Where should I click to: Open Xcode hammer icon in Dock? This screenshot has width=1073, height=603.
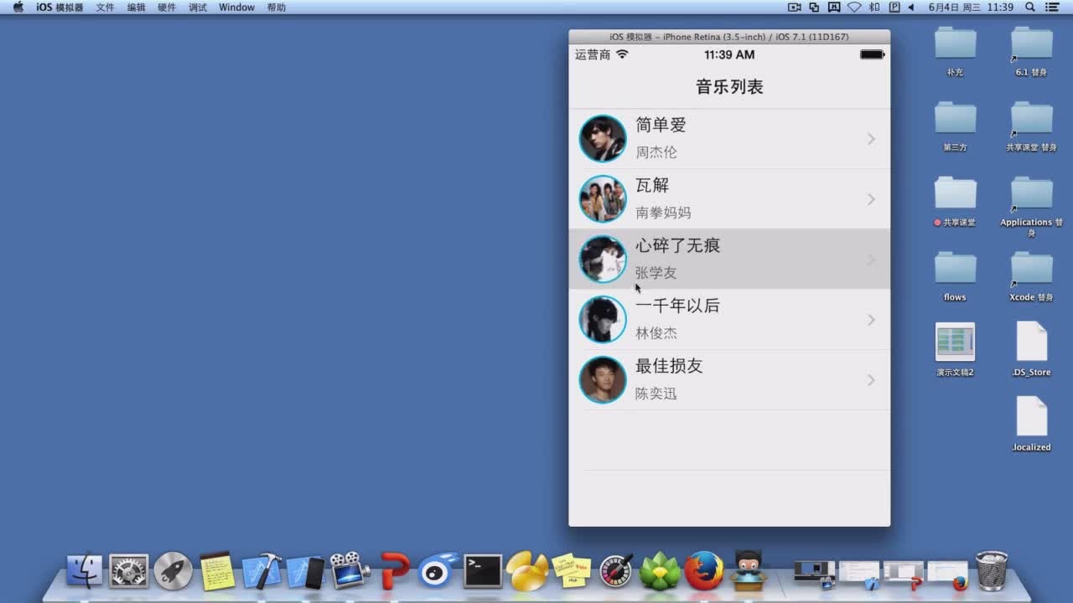(x=262, y=571)
